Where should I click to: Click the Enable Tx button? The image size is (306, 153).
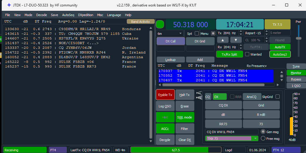coord(165,95)
